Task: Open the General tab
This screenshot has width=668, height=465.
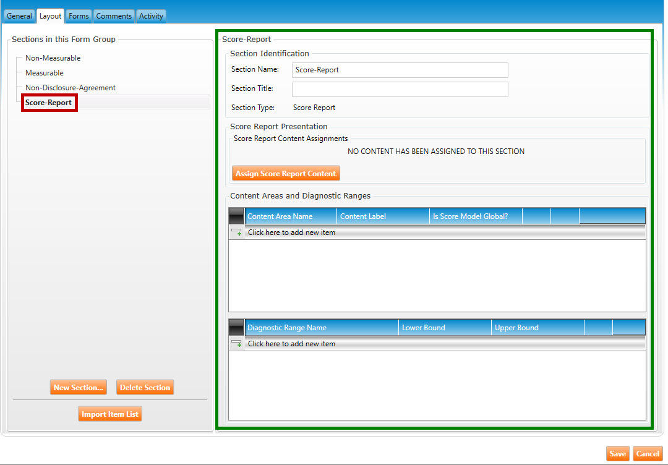Action: coord(19,16)
